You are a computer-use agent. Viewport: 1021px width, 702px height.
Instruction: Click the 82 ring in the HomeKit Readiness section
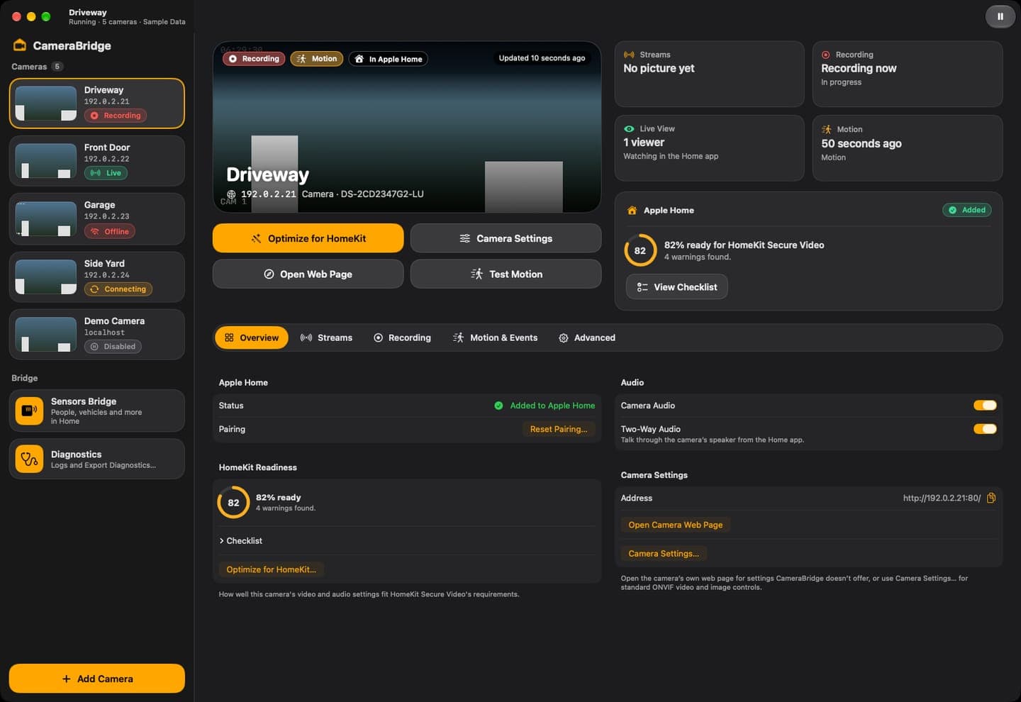pos(233,503)
